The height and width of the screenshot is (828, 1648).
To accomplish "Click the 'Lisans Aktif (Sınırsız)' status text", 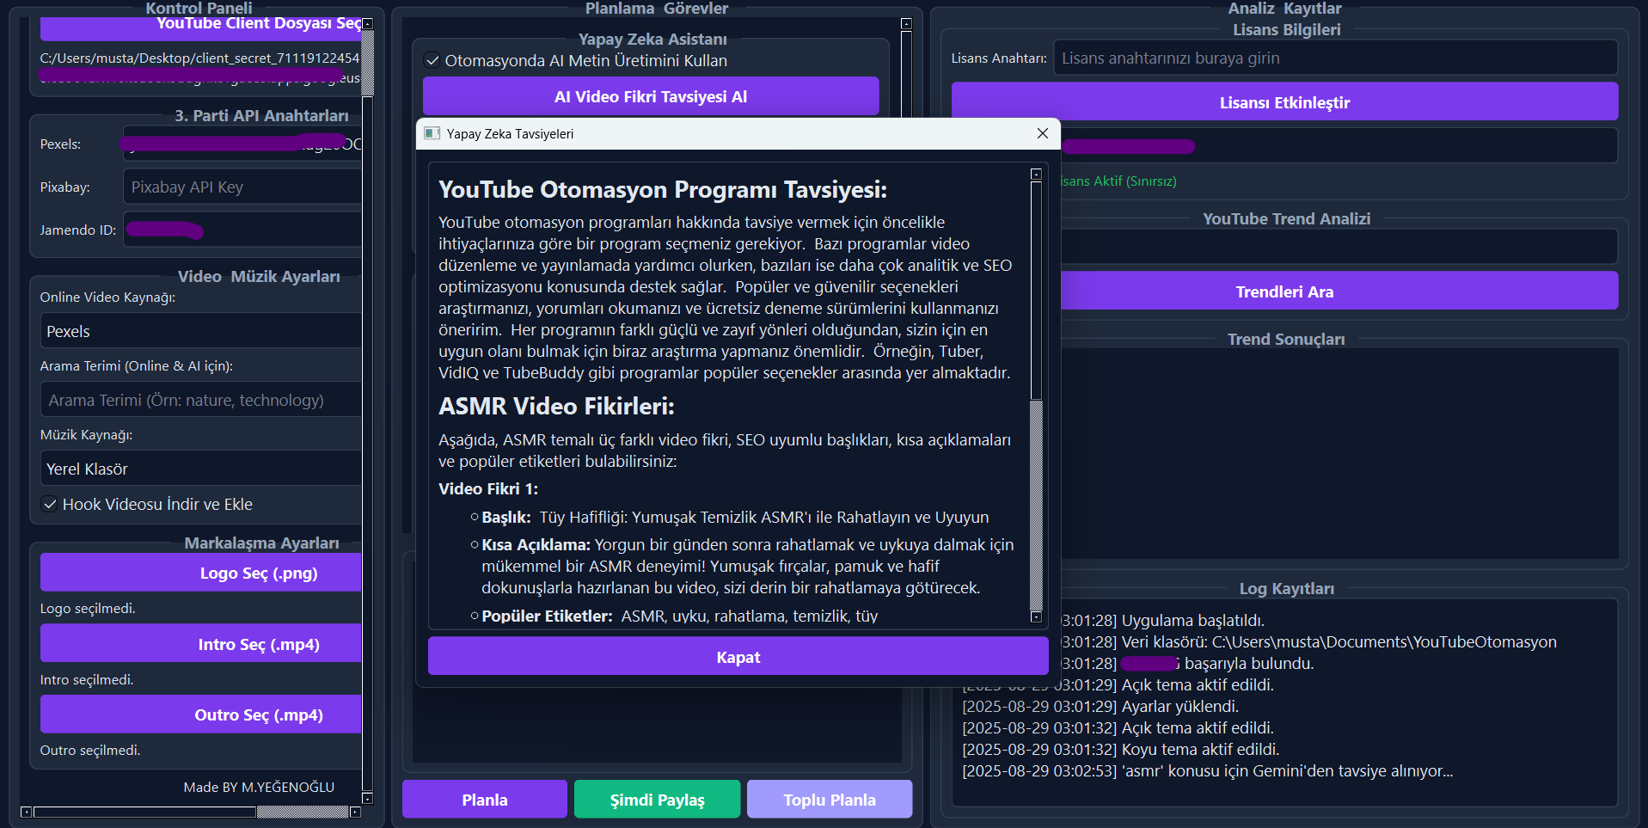I will pyautogui.click(x=1118, y=181).
